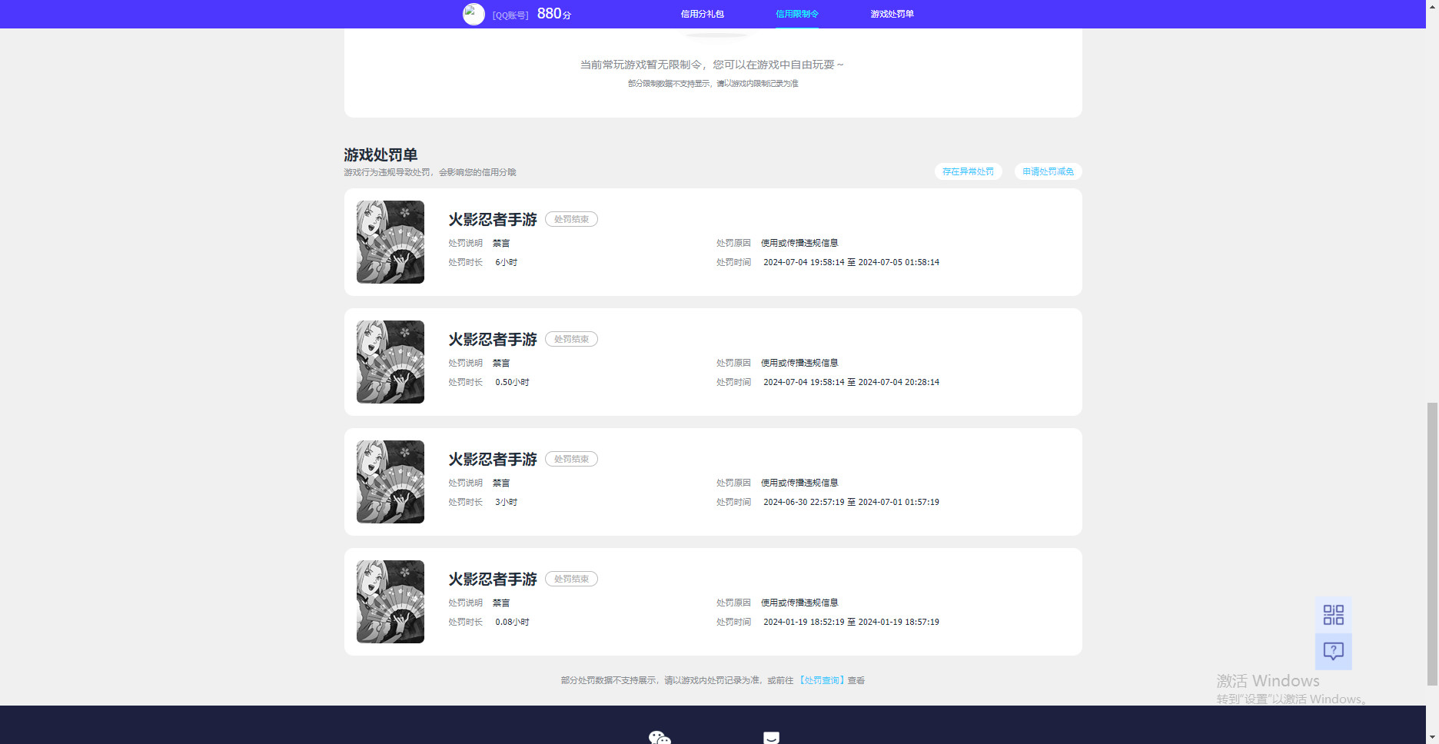1439x744 pixels.
Task: Click time range ending 2024-07-05 01:58:14
Action: [x=851, y=262]
